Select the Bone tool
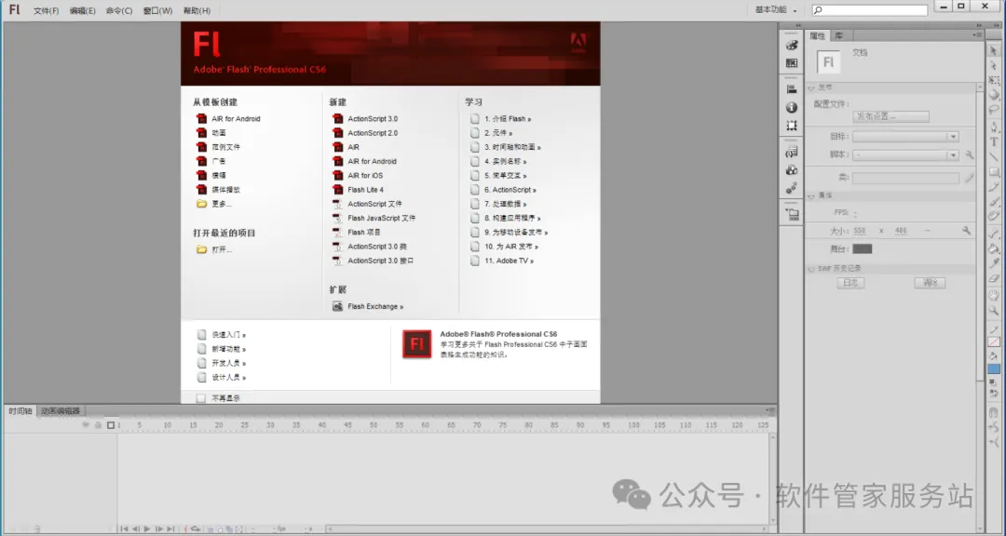The height and width of the screenshot is (536, 1006). point(994,233)
